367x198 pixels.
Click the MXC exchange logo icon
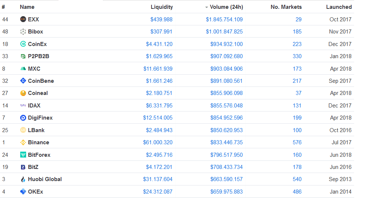coord(23,69)
